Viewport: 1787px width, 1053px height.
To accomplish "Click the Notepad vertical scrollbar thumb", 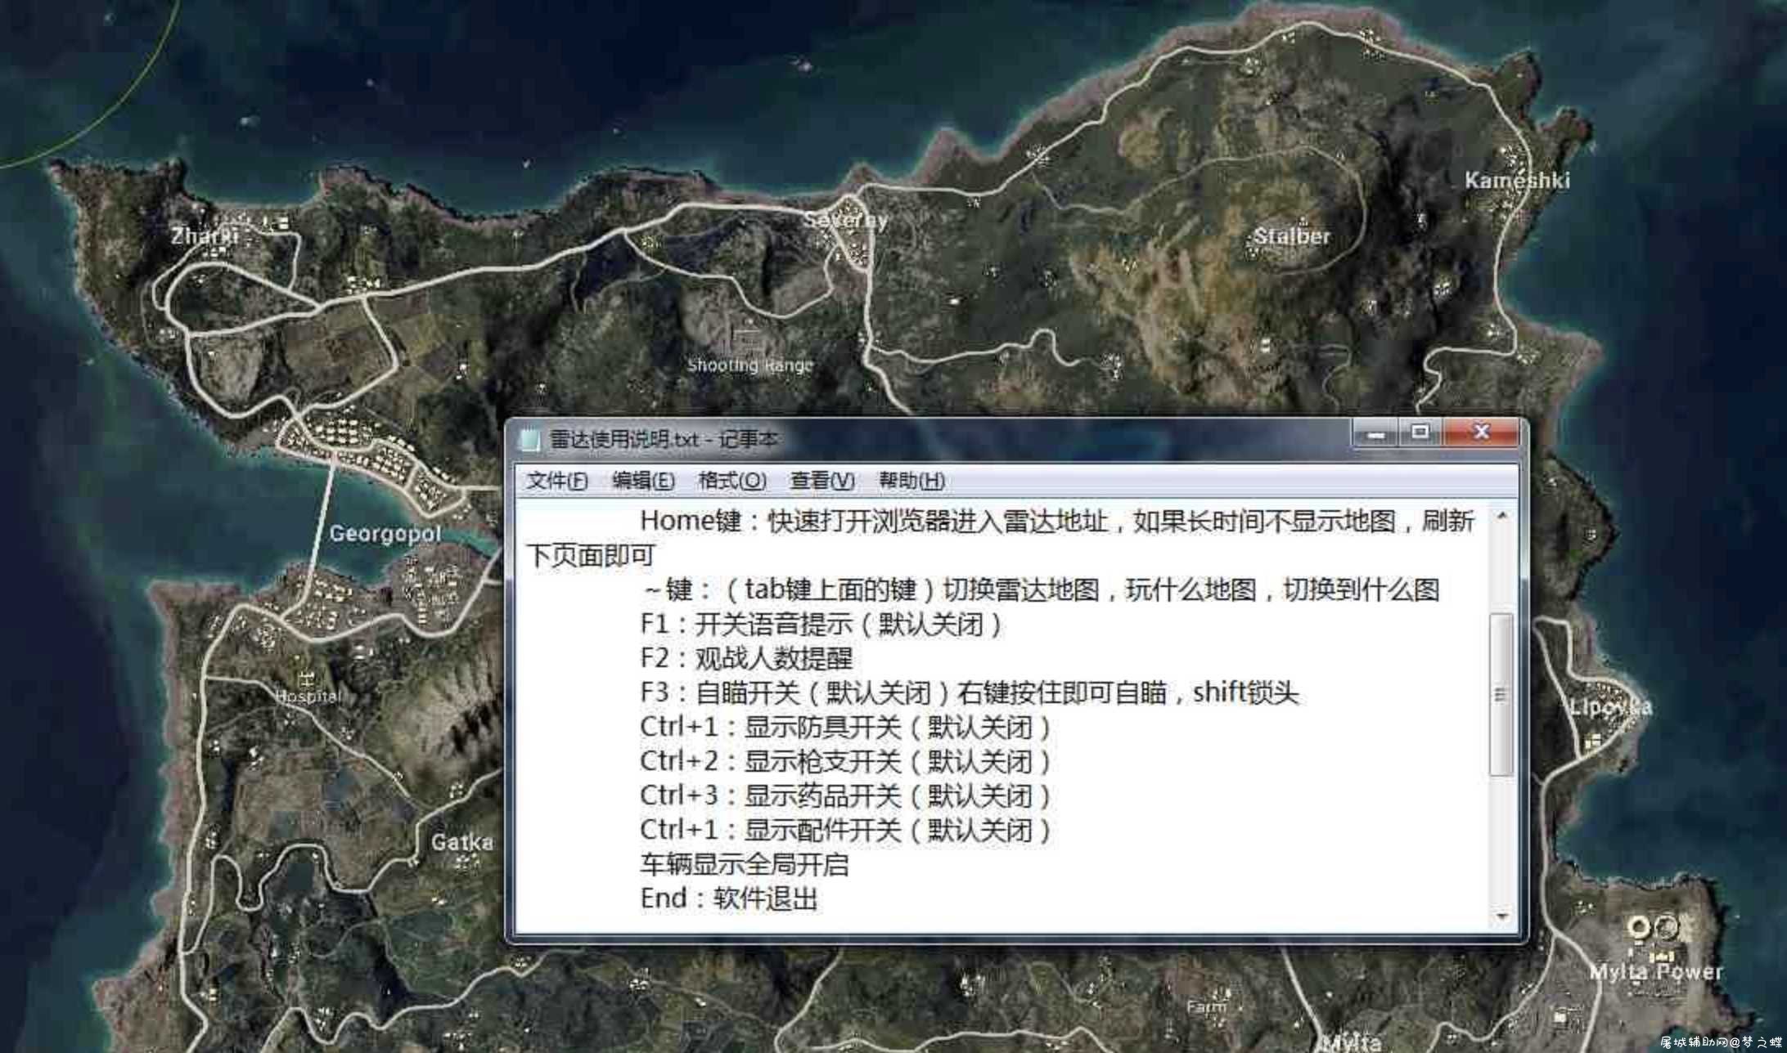I will (1501, 694).
